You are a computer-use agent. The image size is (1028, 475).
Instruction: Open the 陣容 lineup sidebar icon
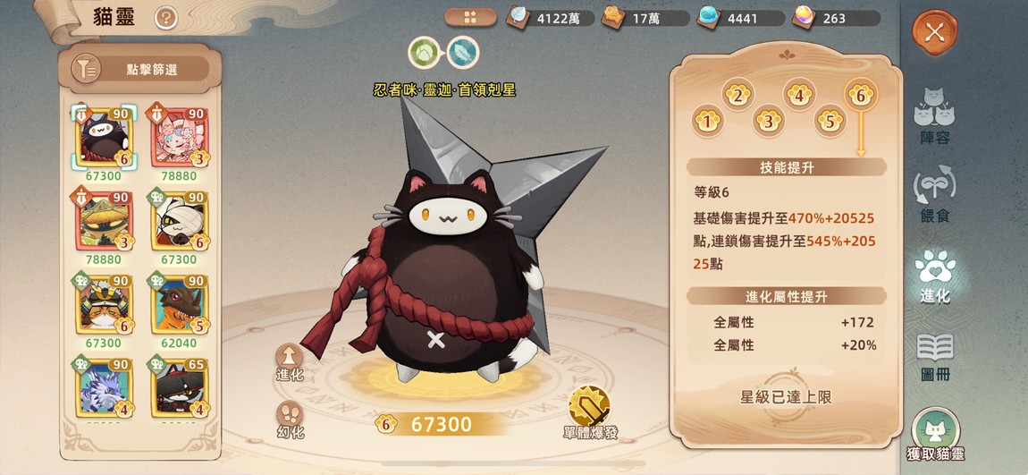934,115
